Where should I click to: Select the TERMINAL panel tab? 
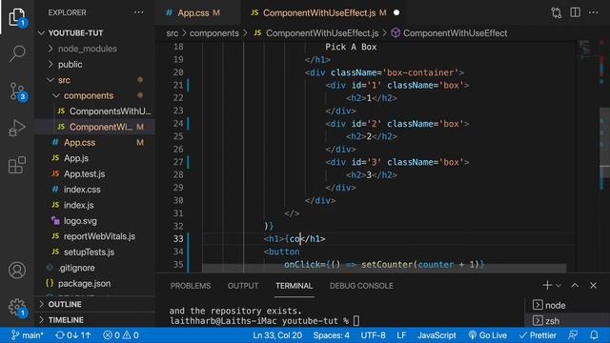(x=294, y=286)
